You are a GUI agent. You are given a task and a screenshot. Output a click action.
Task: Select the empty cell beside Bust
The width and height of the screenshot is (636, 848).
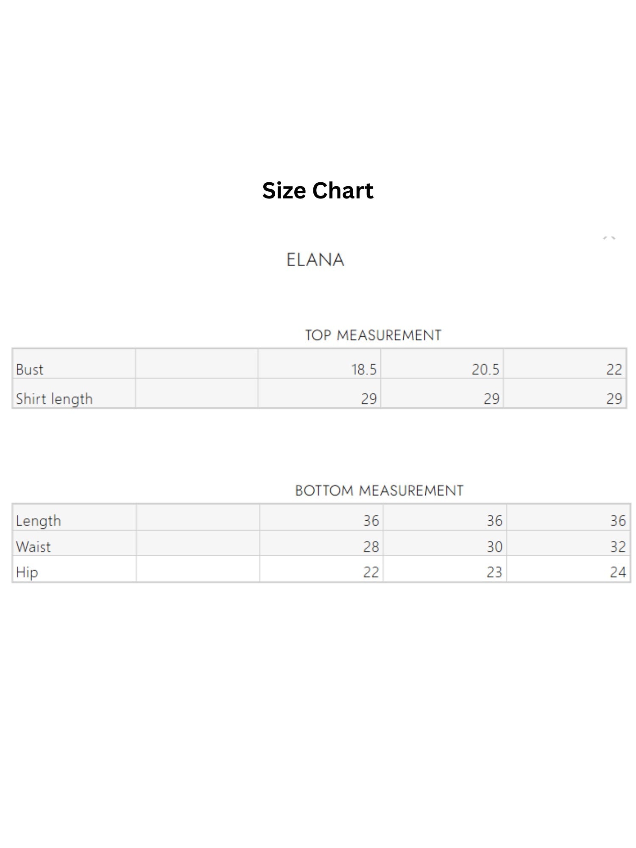coord(197,364)
